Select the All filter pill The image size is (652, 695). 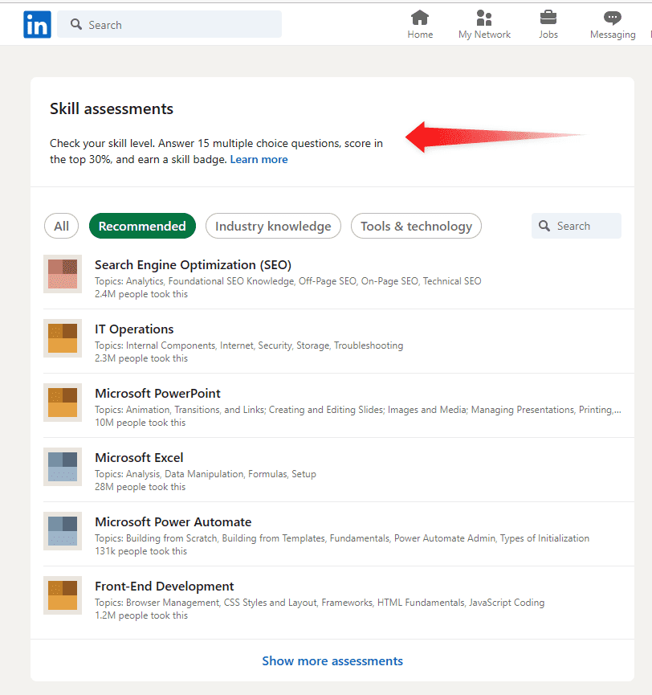click(x=62, y=226)
